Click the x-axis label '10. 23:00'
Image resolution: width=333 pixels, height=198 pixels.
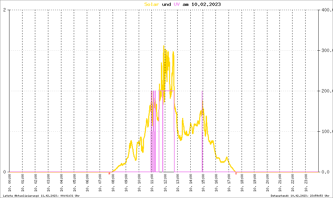(x=306, y=183)
